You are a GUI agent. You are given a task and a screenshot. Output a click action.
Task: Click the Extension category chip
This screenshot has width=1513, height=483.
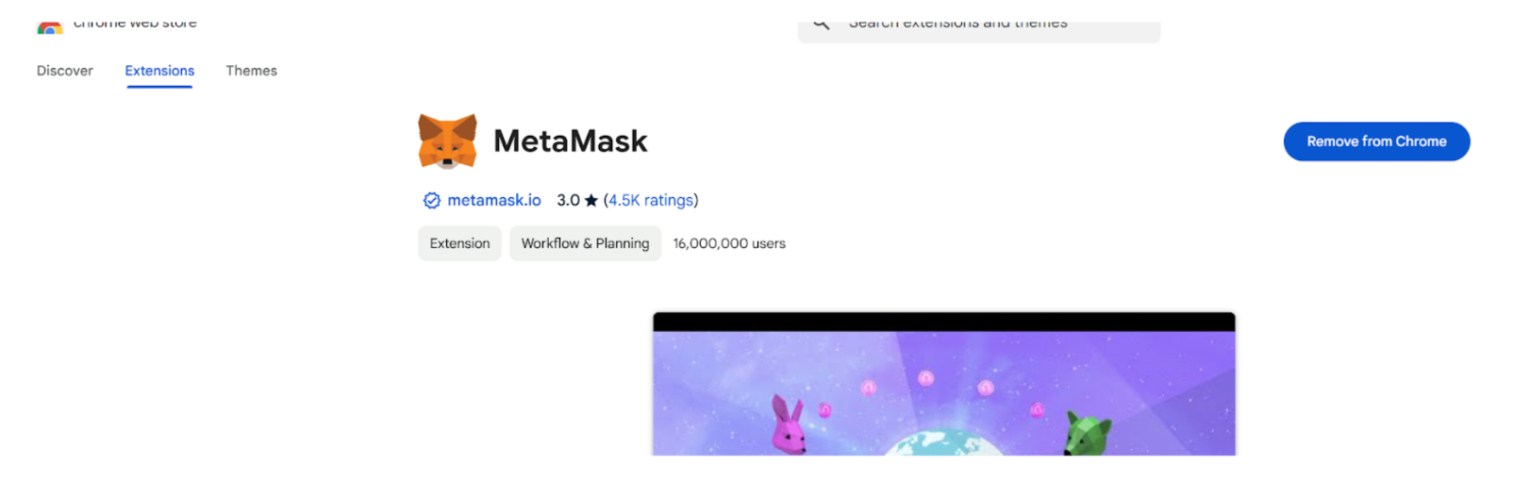point(459,243)
